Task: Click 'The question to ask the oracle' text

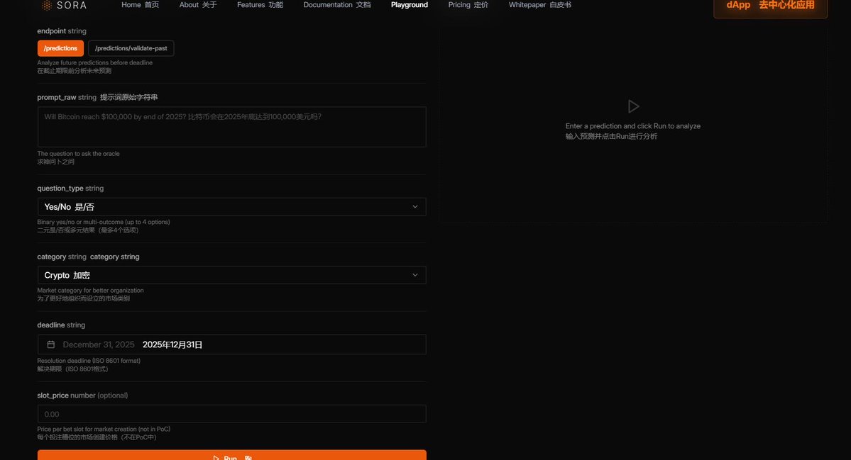Action: point(78,154)
